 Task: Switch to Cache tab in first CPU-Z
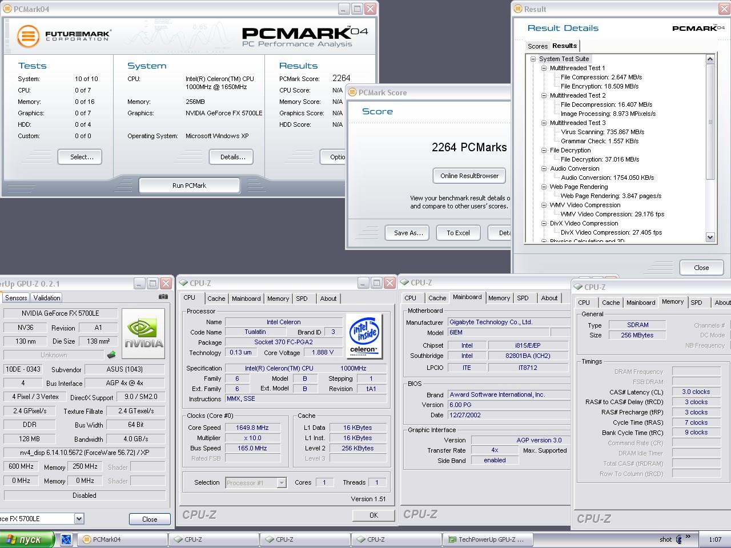[216, 299]
